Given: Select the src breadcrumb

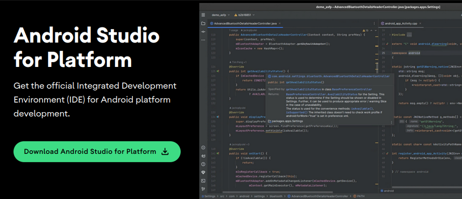Looking at the screenshot, I should (221, 196).
